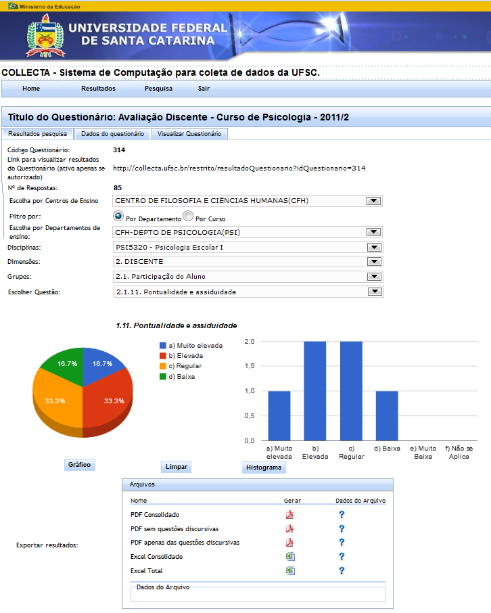Image resolution: width=491 pixels, height=613 pixels.
Task: Select the Por Curso radio button
Action: click(x=188, y=217)
